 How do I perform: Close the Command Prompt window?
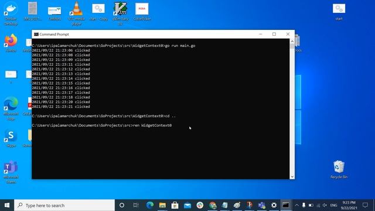click(288, 34)
